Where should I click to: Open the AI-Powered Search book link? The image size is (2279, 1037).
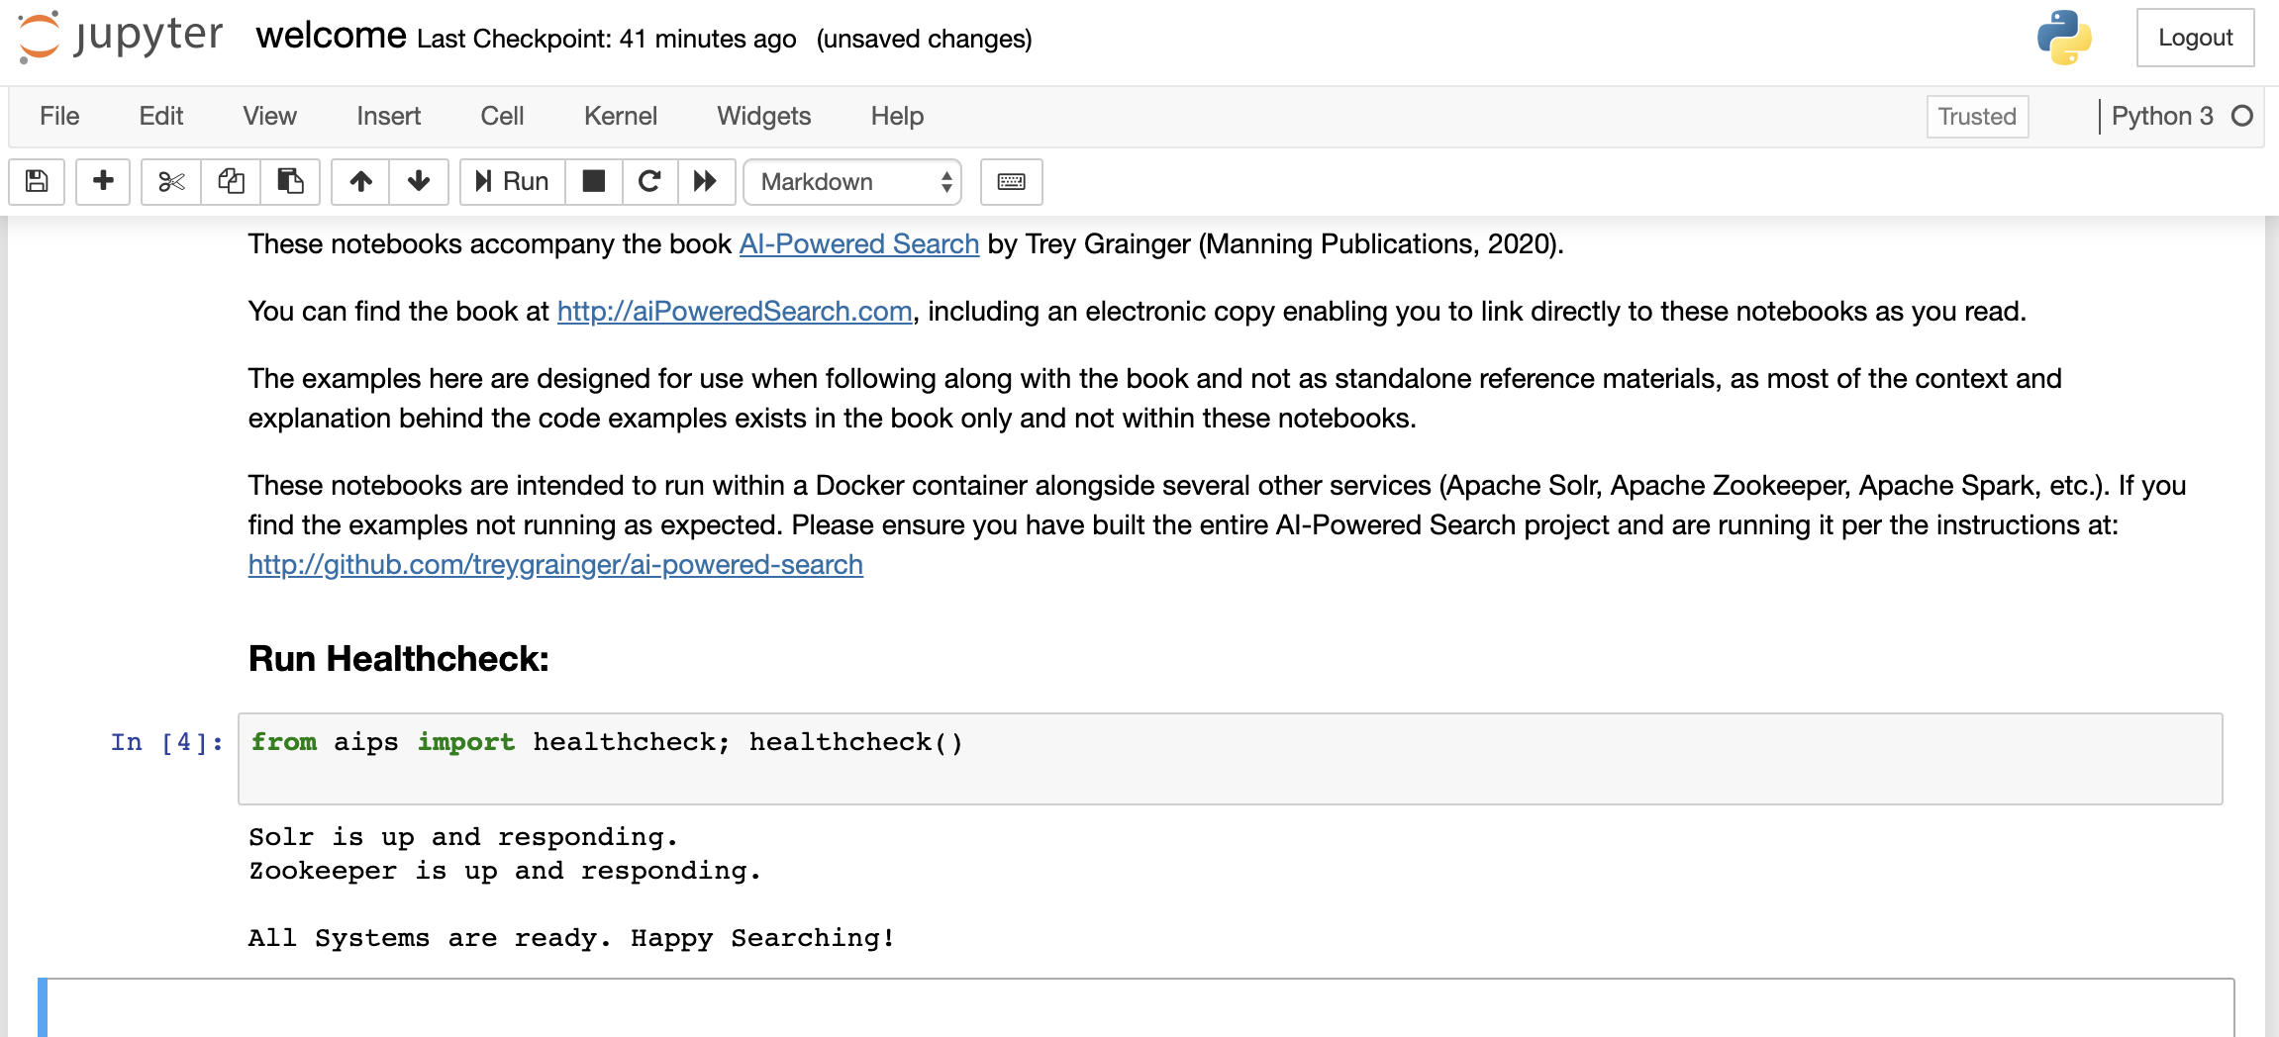point(857,243)
